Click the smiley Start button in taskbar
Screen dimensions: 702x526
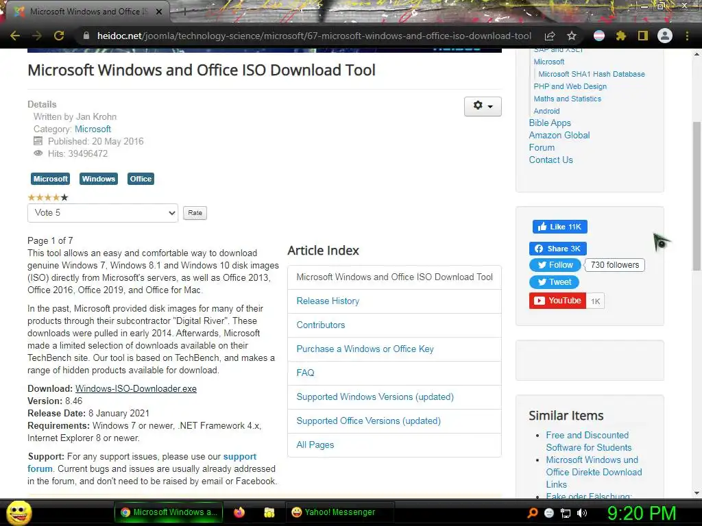pos(19,512)
